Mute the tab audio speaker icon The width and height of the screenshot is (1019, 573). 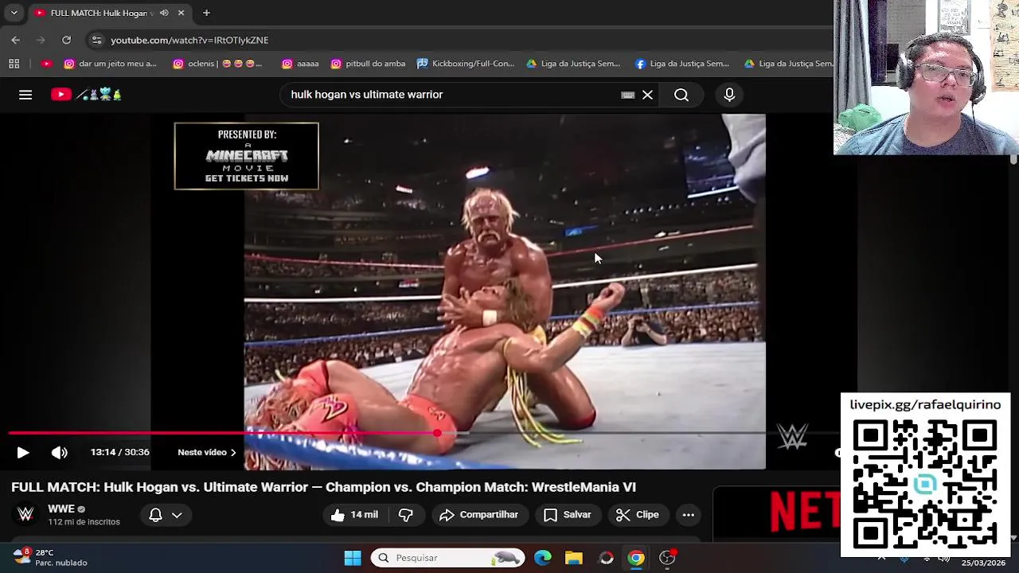[x=164, y=13]
